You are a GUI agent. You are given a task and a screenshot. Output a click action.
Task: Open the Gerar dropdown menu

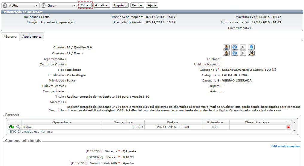pos(59,5)
